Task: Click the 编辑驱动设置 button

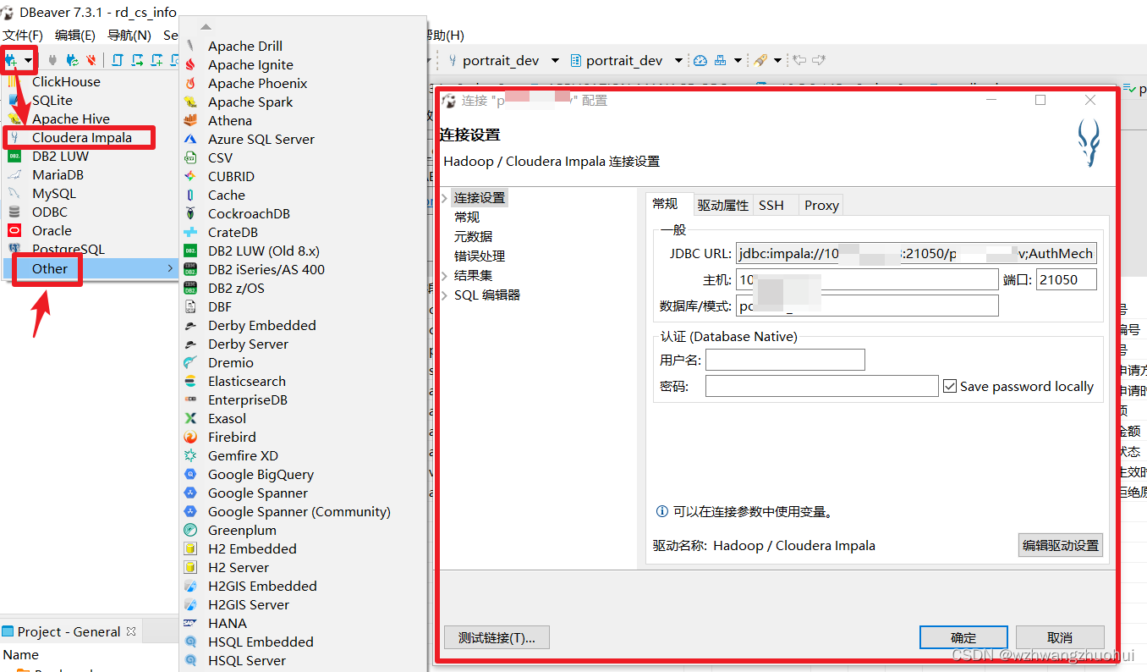Action: pyautogui.click(x=1061, y=545)
